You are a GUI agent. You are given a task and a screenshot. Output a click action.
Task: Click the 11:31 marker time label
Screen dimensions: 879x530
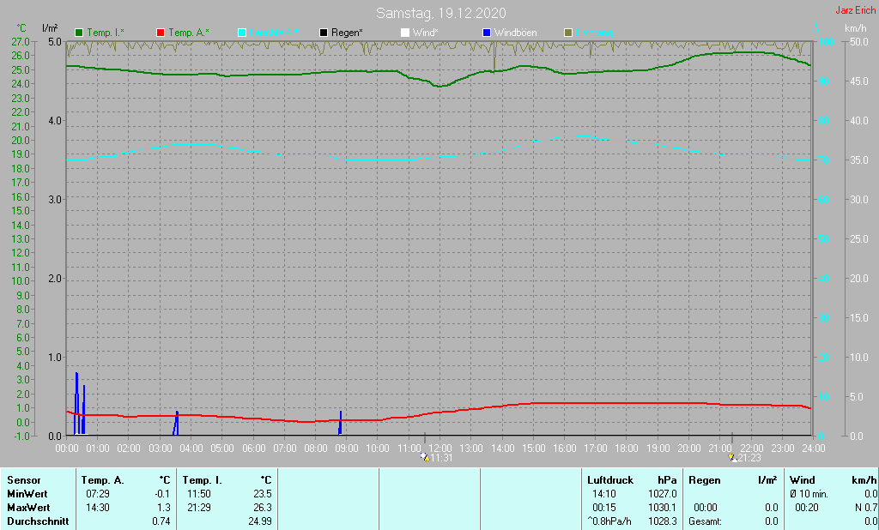click(442, 458)
